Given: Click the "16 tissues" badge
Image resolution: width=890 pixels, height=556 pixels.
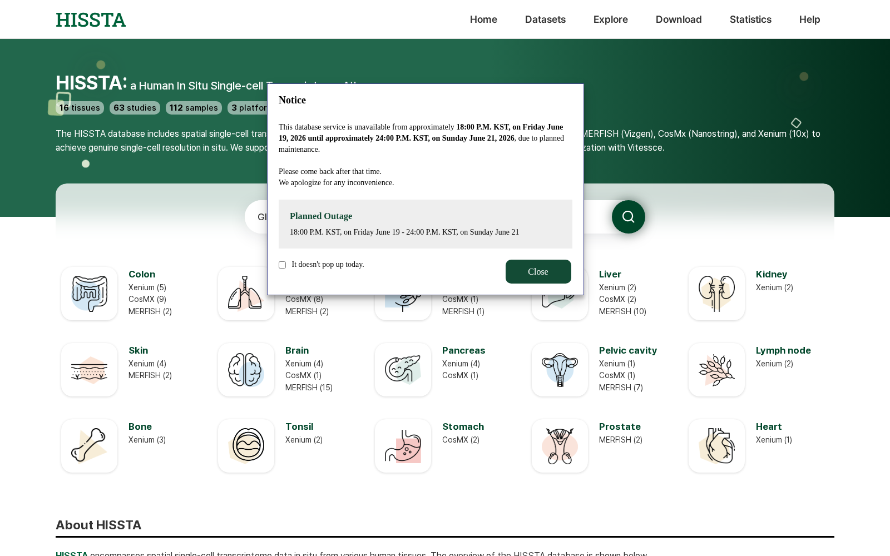Looking at the screenshot, I should [x=80, y=108].
